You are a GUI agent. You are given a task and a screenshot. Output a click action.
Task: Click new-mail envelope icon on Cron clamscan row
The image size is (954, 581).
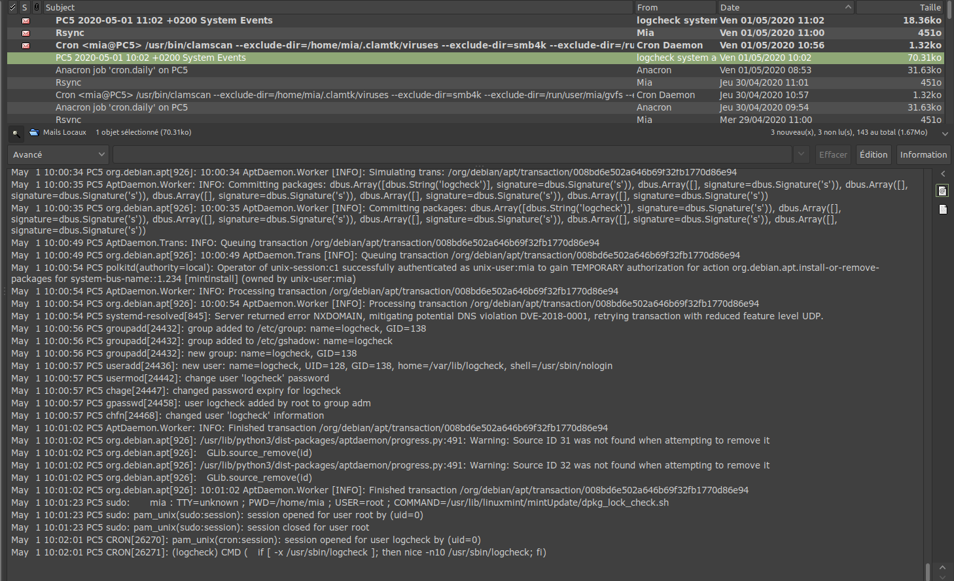[26, 46]
